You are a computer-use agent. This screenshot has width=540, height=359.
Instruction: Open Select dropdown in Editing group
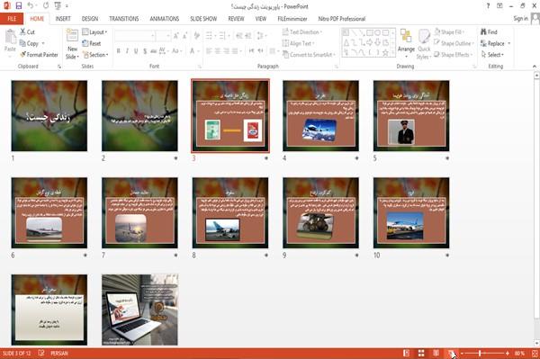492,55
